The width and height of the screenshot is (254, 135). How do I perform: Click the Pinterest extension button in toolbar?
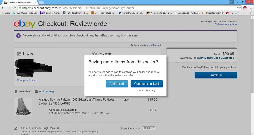coord(245,8)
